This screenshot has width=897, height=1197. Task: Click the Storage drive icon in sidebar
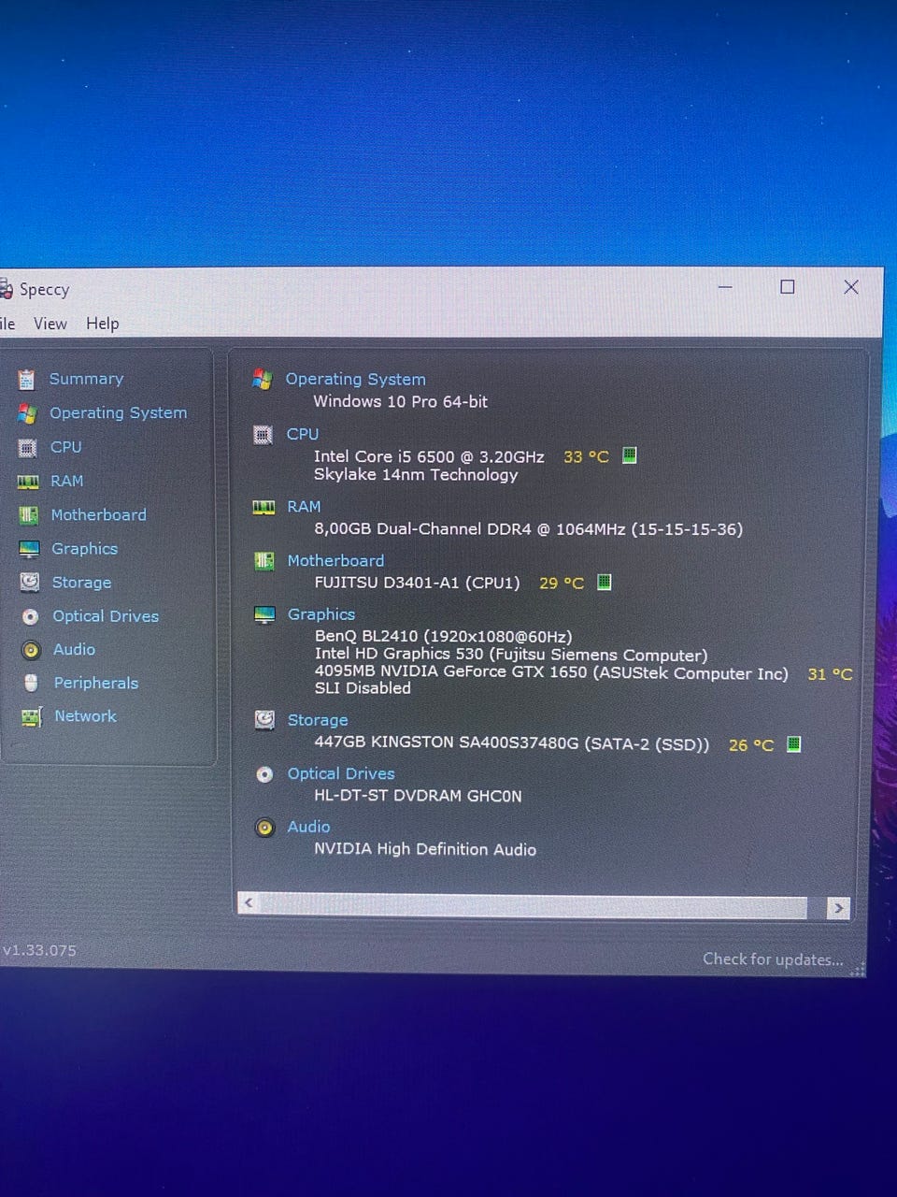click(30, 583)
